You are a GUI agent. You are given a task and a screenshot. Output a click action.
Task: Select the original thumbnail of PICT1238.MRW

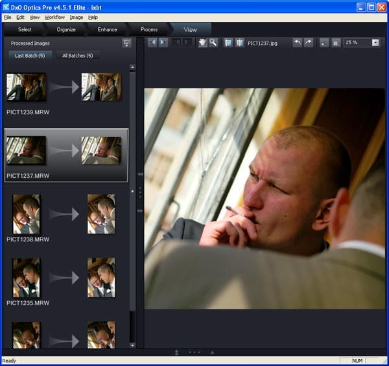[x=26, y=213]
